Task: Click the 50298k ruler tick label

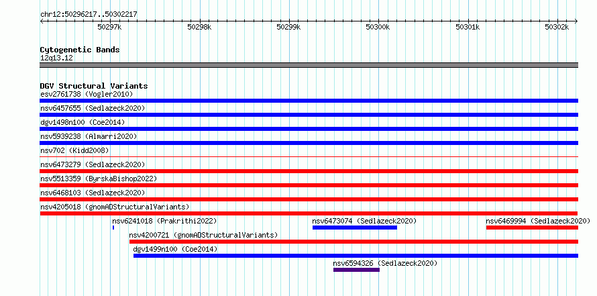Action: (200, 27)
